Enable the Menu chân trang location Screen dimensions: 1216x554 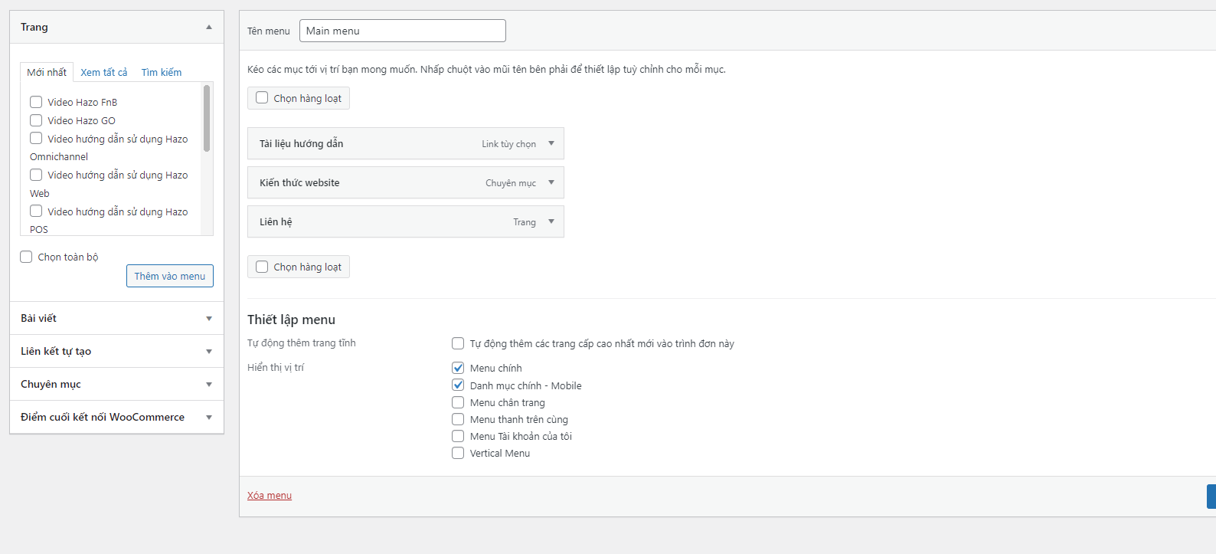point(458,402)
